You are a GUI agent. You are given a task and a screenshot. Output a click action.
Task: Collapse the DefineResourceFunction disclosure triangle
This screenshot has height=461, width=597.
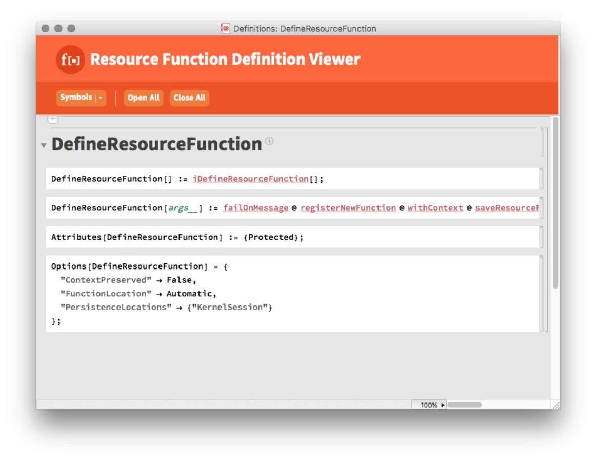point(44,145)
